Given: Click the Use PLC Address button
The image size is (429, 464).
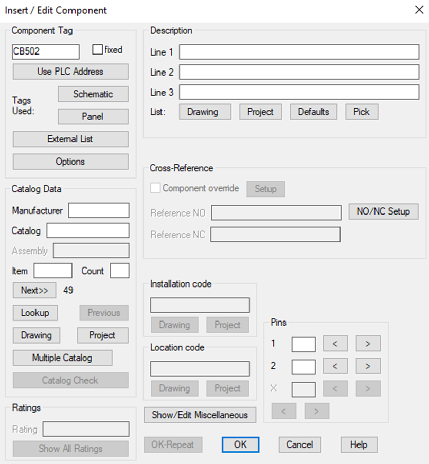Looking at the screenshot, I should click(70, 72).
